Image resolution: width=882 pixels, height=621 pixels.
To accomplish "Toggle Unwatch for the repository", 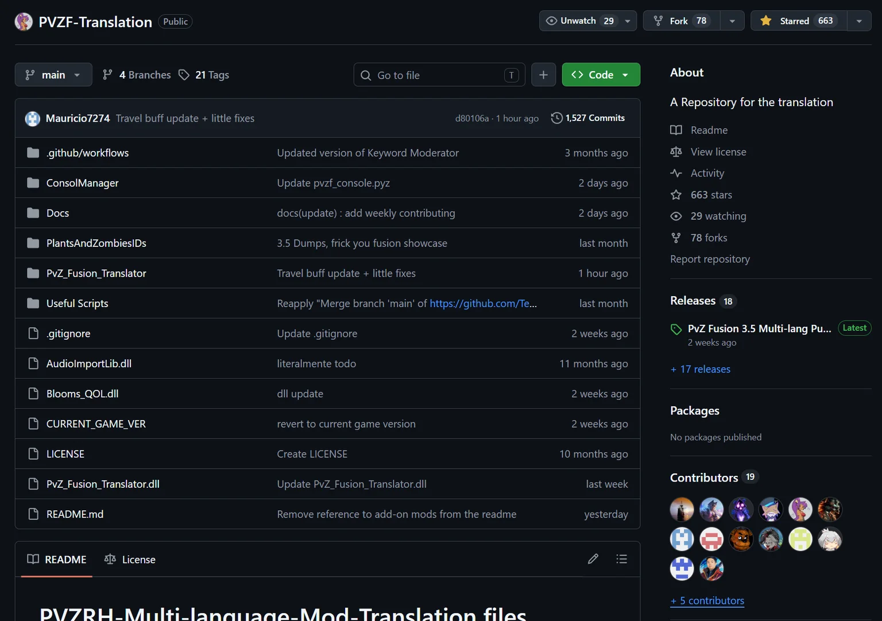I will (x=580, y=21).
